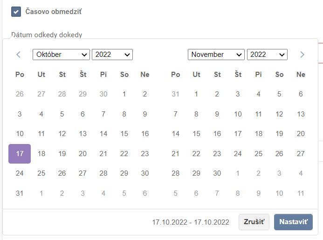The height and width of the screenshot is (240, 323).
Task: Select November 24 in the right calendar
Action: (238, 153)
